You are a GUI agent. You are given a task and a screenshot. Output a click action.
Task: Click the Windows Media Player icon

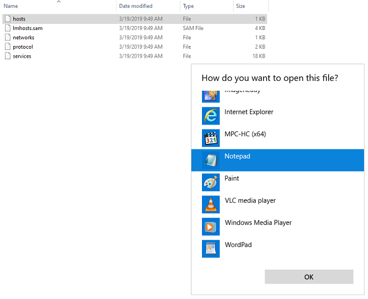tap(211, 226)
